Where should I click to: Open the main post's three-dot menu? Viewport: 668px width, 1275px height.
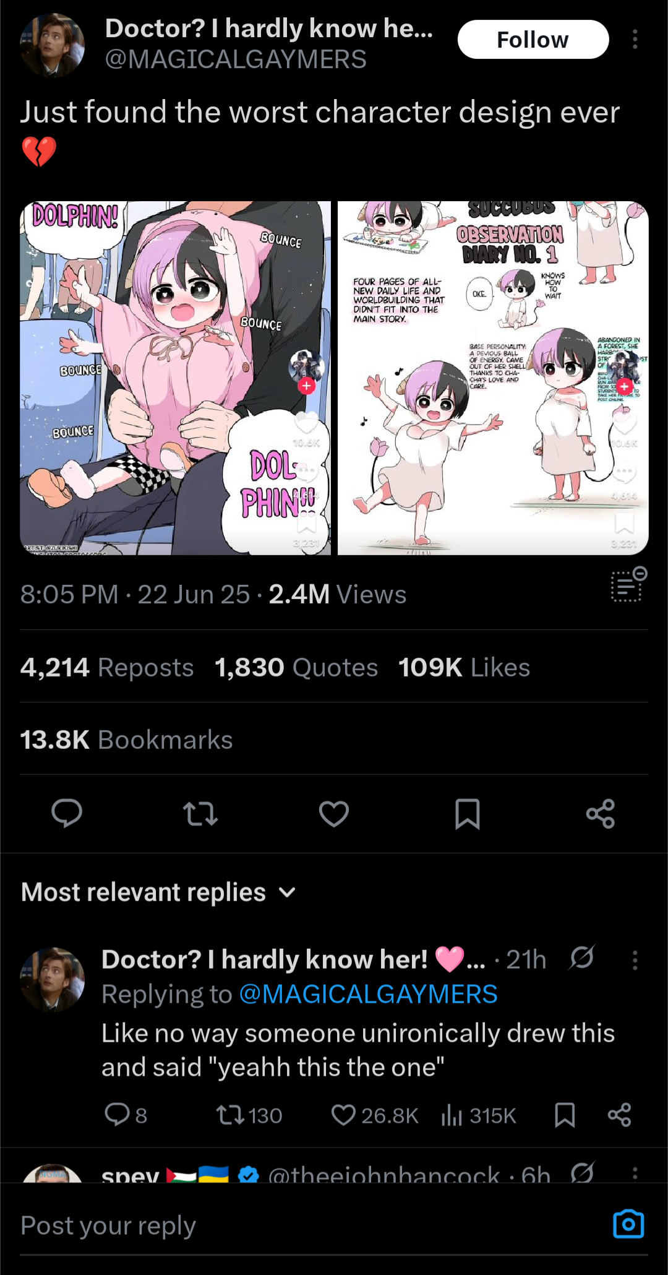pyautogui.click(x=635, y=40)
